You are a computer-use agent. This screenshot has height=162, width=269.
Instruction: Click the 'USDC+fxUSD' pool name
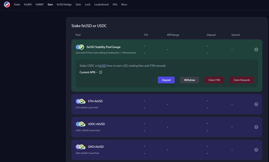pyautogui.click(x=97, y=124)
